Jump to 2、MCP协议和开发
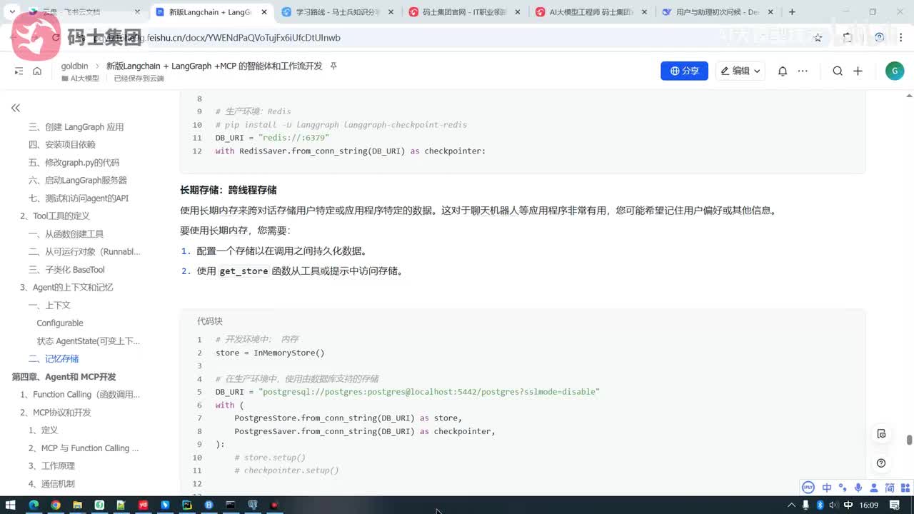 pyautogui.click(x=56, y=413)
